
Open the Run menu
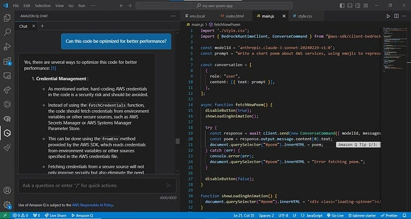(x=82, y=5)
